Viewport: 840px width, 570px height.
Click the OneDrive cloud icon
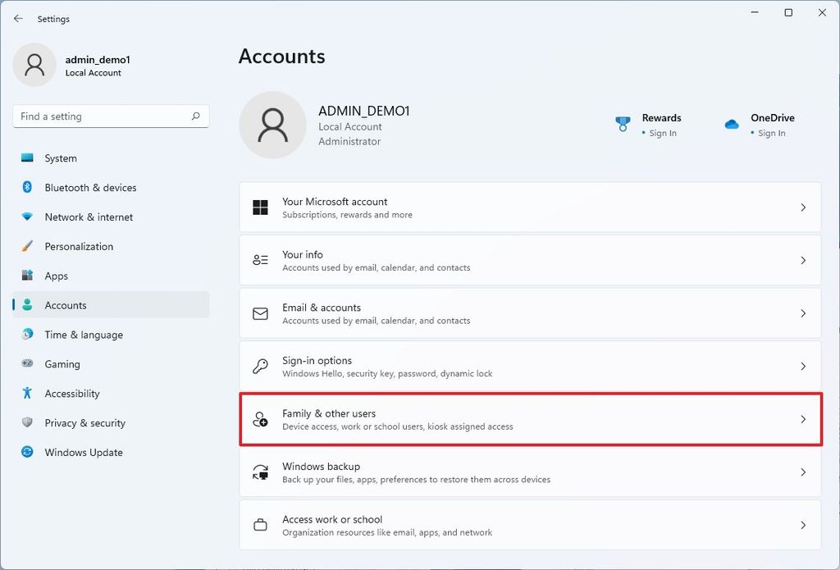(731, 124)
